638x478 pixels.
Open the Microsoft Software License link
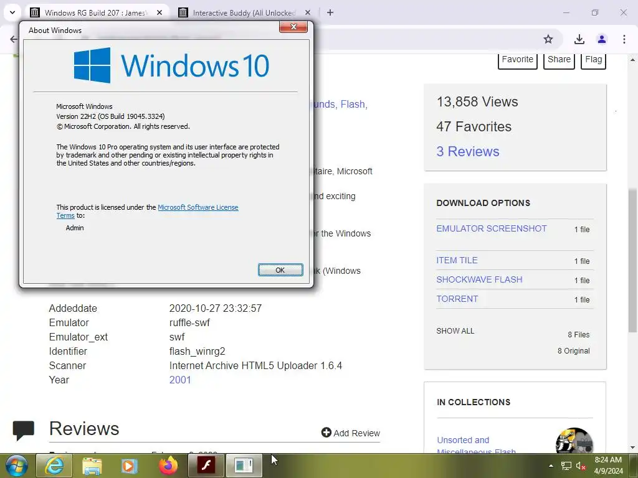click(198, 207)
